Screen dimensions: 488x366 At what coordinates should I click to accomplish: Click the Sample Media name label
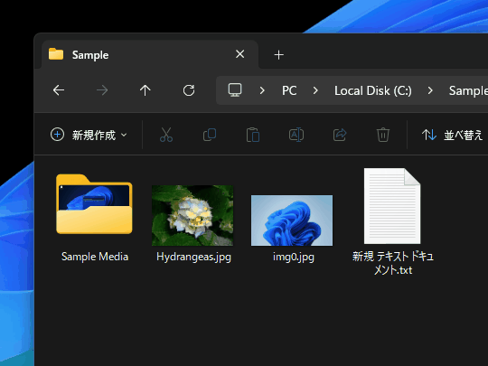(x=95, y=257)
